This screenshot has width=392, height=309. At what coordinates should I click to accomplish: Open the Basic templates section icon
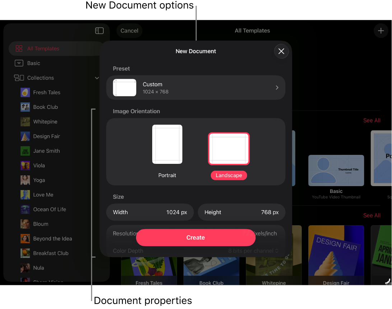tap(19, 63)
